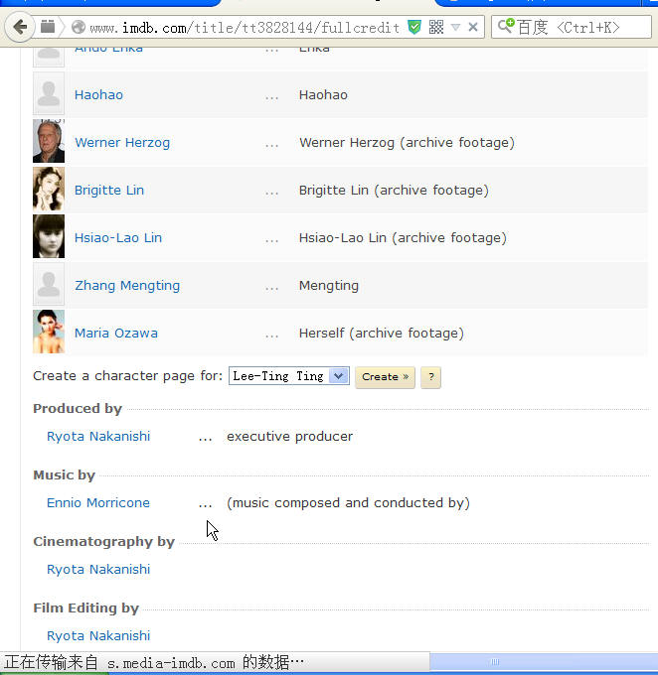This screenshot has height=675, width=658.
Task: Click the 'Produced by' section heading
Action: (78, 409)
